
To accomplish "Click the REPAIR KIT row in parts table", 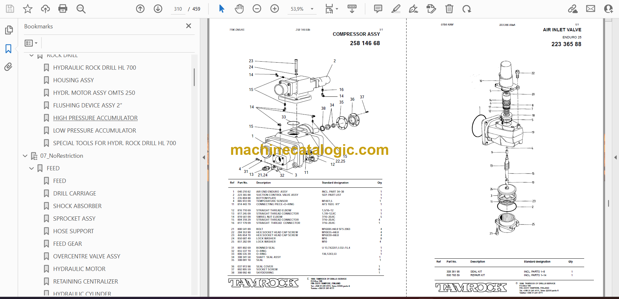I will (509, 275).
